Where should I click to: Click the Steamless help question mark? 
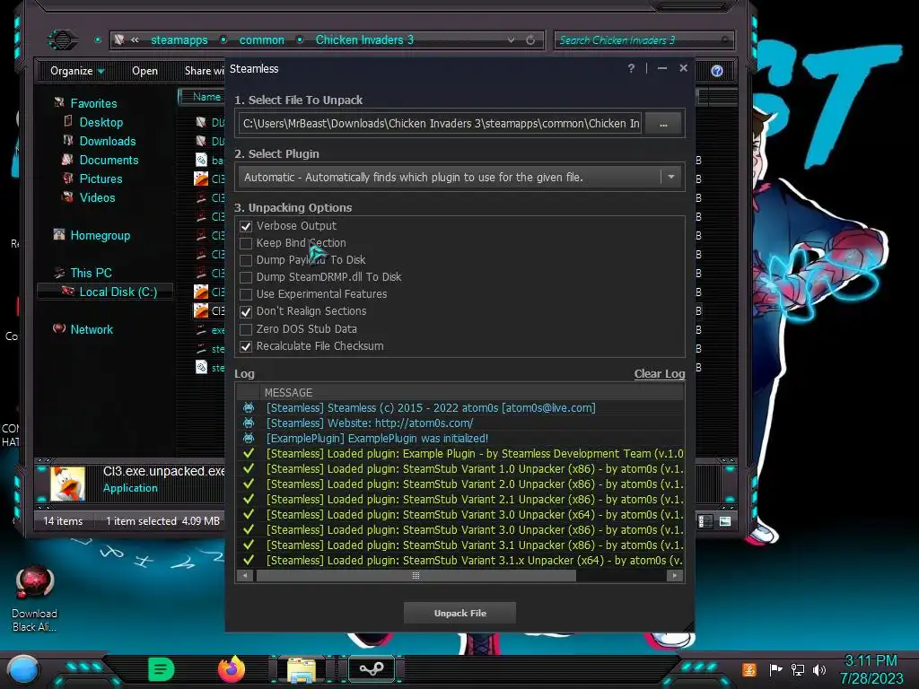(631, 68)
